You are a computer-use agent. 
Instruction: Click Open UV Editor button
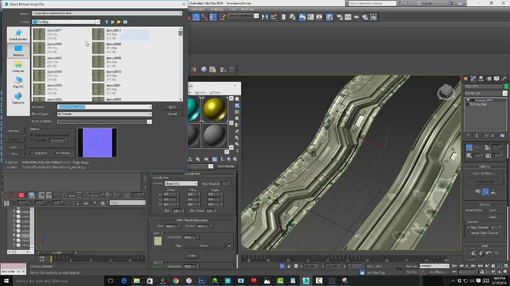(x=484, y=174)
